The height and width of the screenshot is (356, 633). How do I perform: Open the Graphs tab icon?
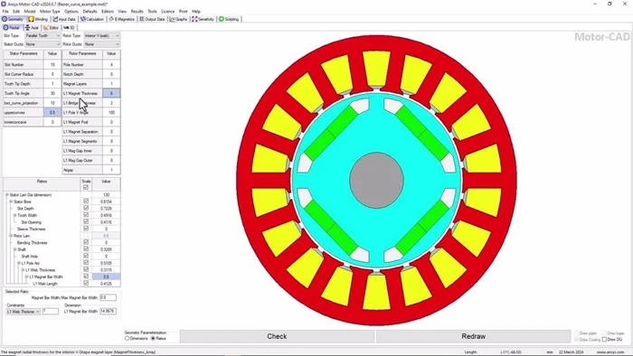pos(173,19)
